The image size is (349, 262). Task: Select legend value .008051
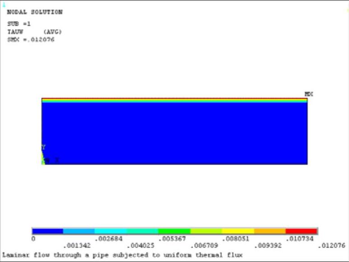[x=236, y=239]
